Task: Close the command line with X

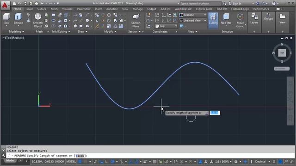Action: (x=3, y=150)
